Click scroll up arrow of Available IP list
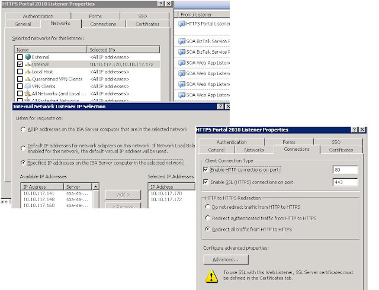The height and width of the screenshot is (290, 379). point(96,186)
